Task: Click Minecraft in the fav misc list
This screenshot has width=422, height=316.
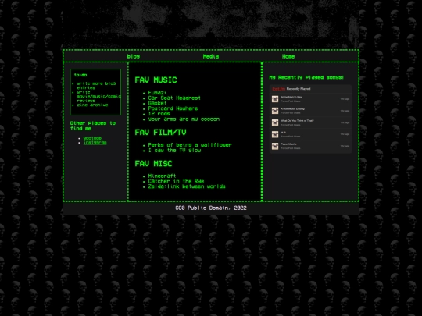Action: (162, 176)
